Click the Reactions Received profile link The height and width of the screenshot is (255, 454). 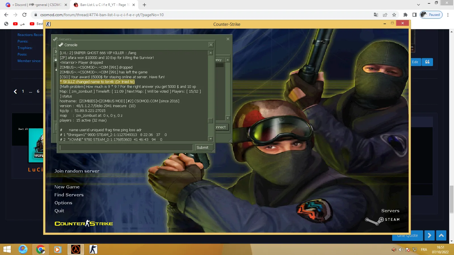[30, 35]
